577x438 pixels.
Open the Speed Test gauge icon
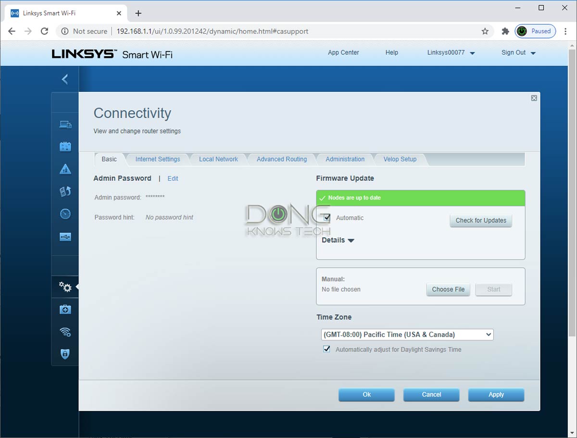click(65, 214)
